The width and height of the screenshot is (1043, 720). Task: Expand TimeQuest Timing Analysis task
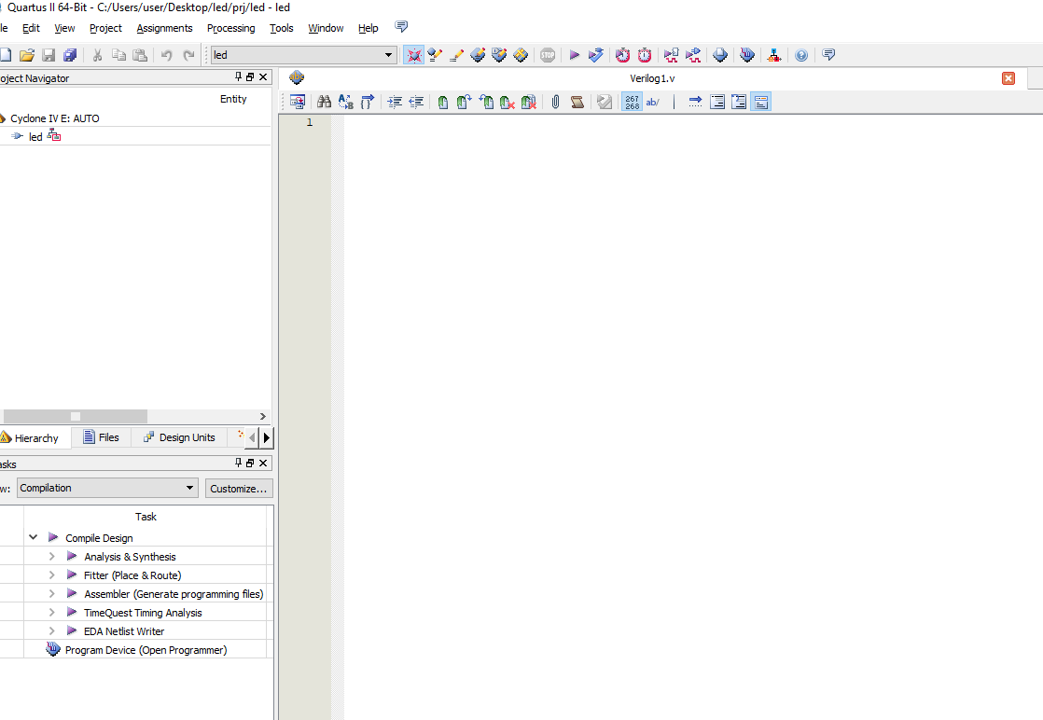(52, 612)
